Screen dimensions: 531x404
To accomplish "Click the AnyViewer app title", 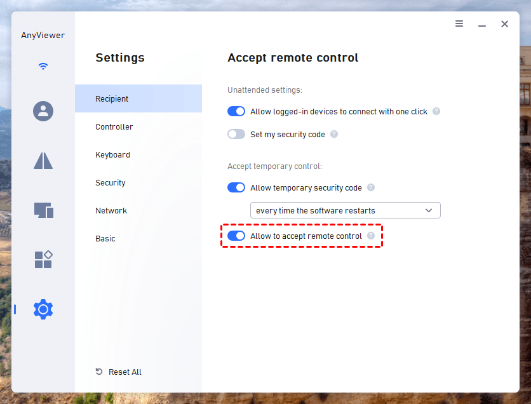I will [x=43, y=35].
